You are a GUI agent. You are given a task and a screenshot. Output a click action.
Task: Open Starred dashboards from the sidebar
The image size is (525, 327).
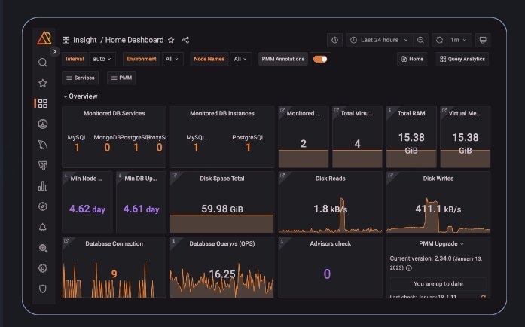point(43,83)
